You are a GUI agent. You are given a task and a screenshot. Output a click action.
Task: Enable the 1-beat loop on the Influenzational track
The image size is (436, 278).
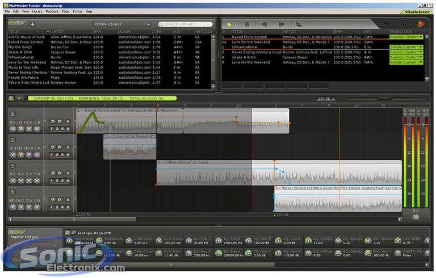52,181
